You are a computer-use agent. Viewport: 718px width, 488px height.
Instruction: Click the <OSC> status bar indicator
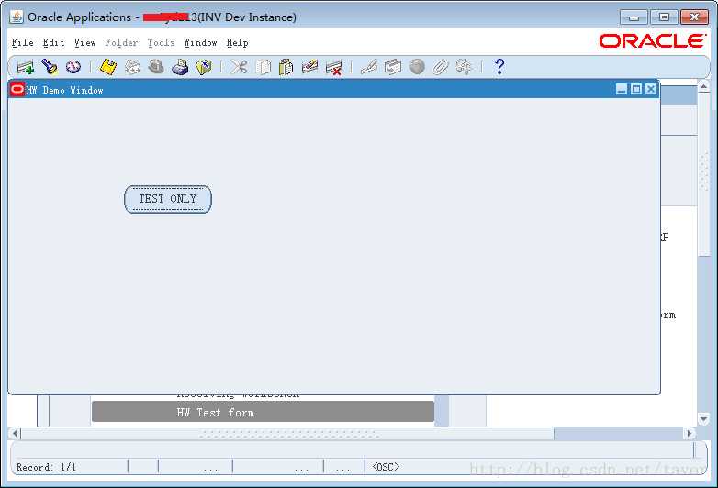386,467
